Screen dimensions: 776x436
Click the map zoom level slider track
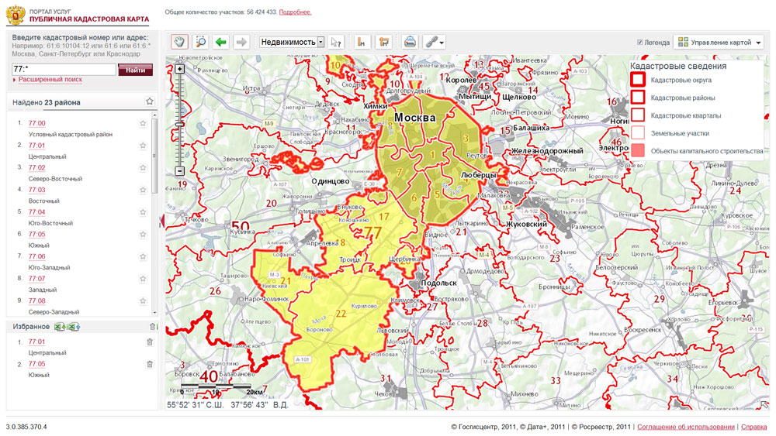pos(180,120)
